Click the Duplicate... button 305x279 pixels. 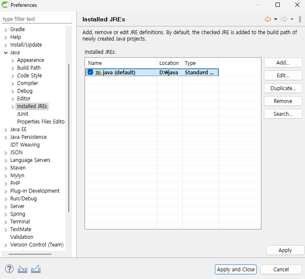(283, 88)
